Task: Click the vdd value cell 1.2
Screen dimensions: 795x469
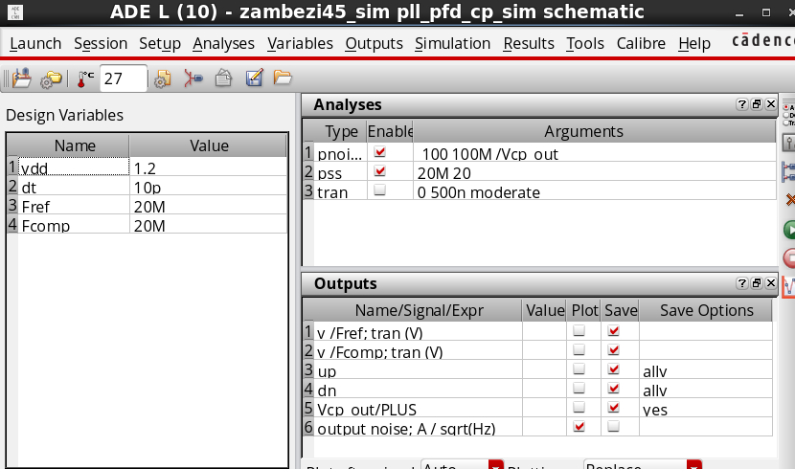Action: [x=208, y=167]
